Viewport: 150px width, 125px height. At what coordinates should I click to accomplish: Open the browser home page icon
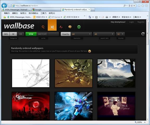pyautogui.click(x=139, y=6)
